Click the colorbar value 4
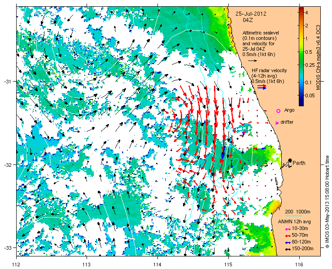 pyautogui.click(x=306, y=13)
